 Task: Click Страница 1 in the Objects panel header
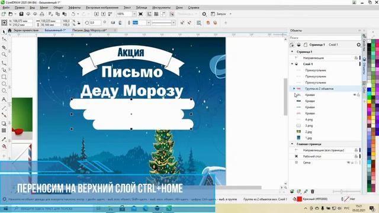click(x=317, y=45)
